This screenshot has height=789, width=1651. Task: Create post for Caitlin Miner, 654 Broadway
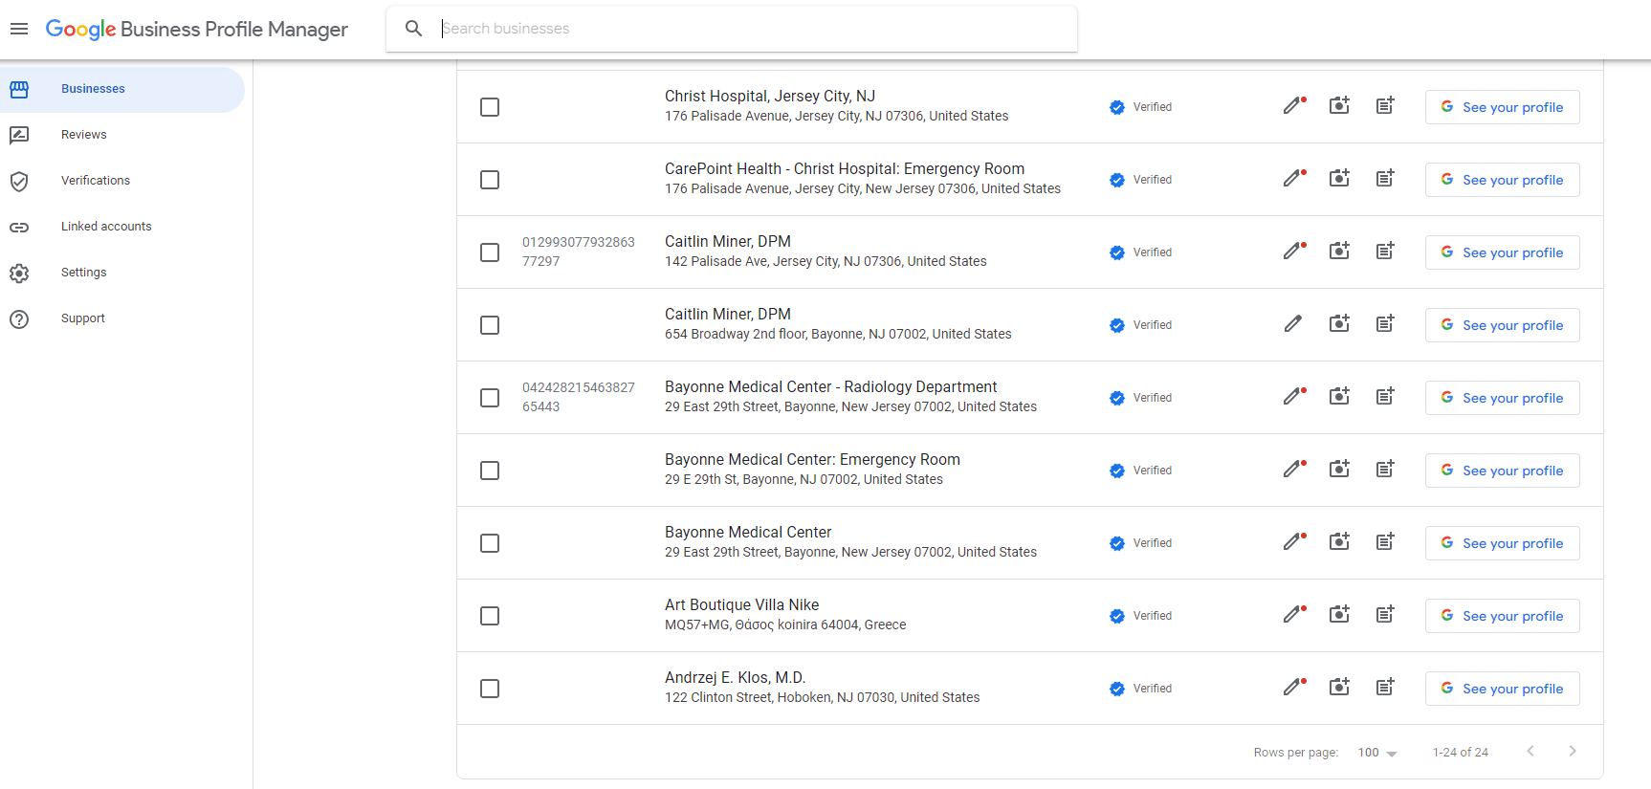(x=1385, y=324)
